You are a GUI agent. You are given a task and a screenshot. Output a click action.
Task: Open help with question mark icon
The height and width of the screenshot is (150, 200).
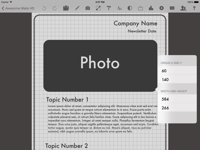[194, 8]
